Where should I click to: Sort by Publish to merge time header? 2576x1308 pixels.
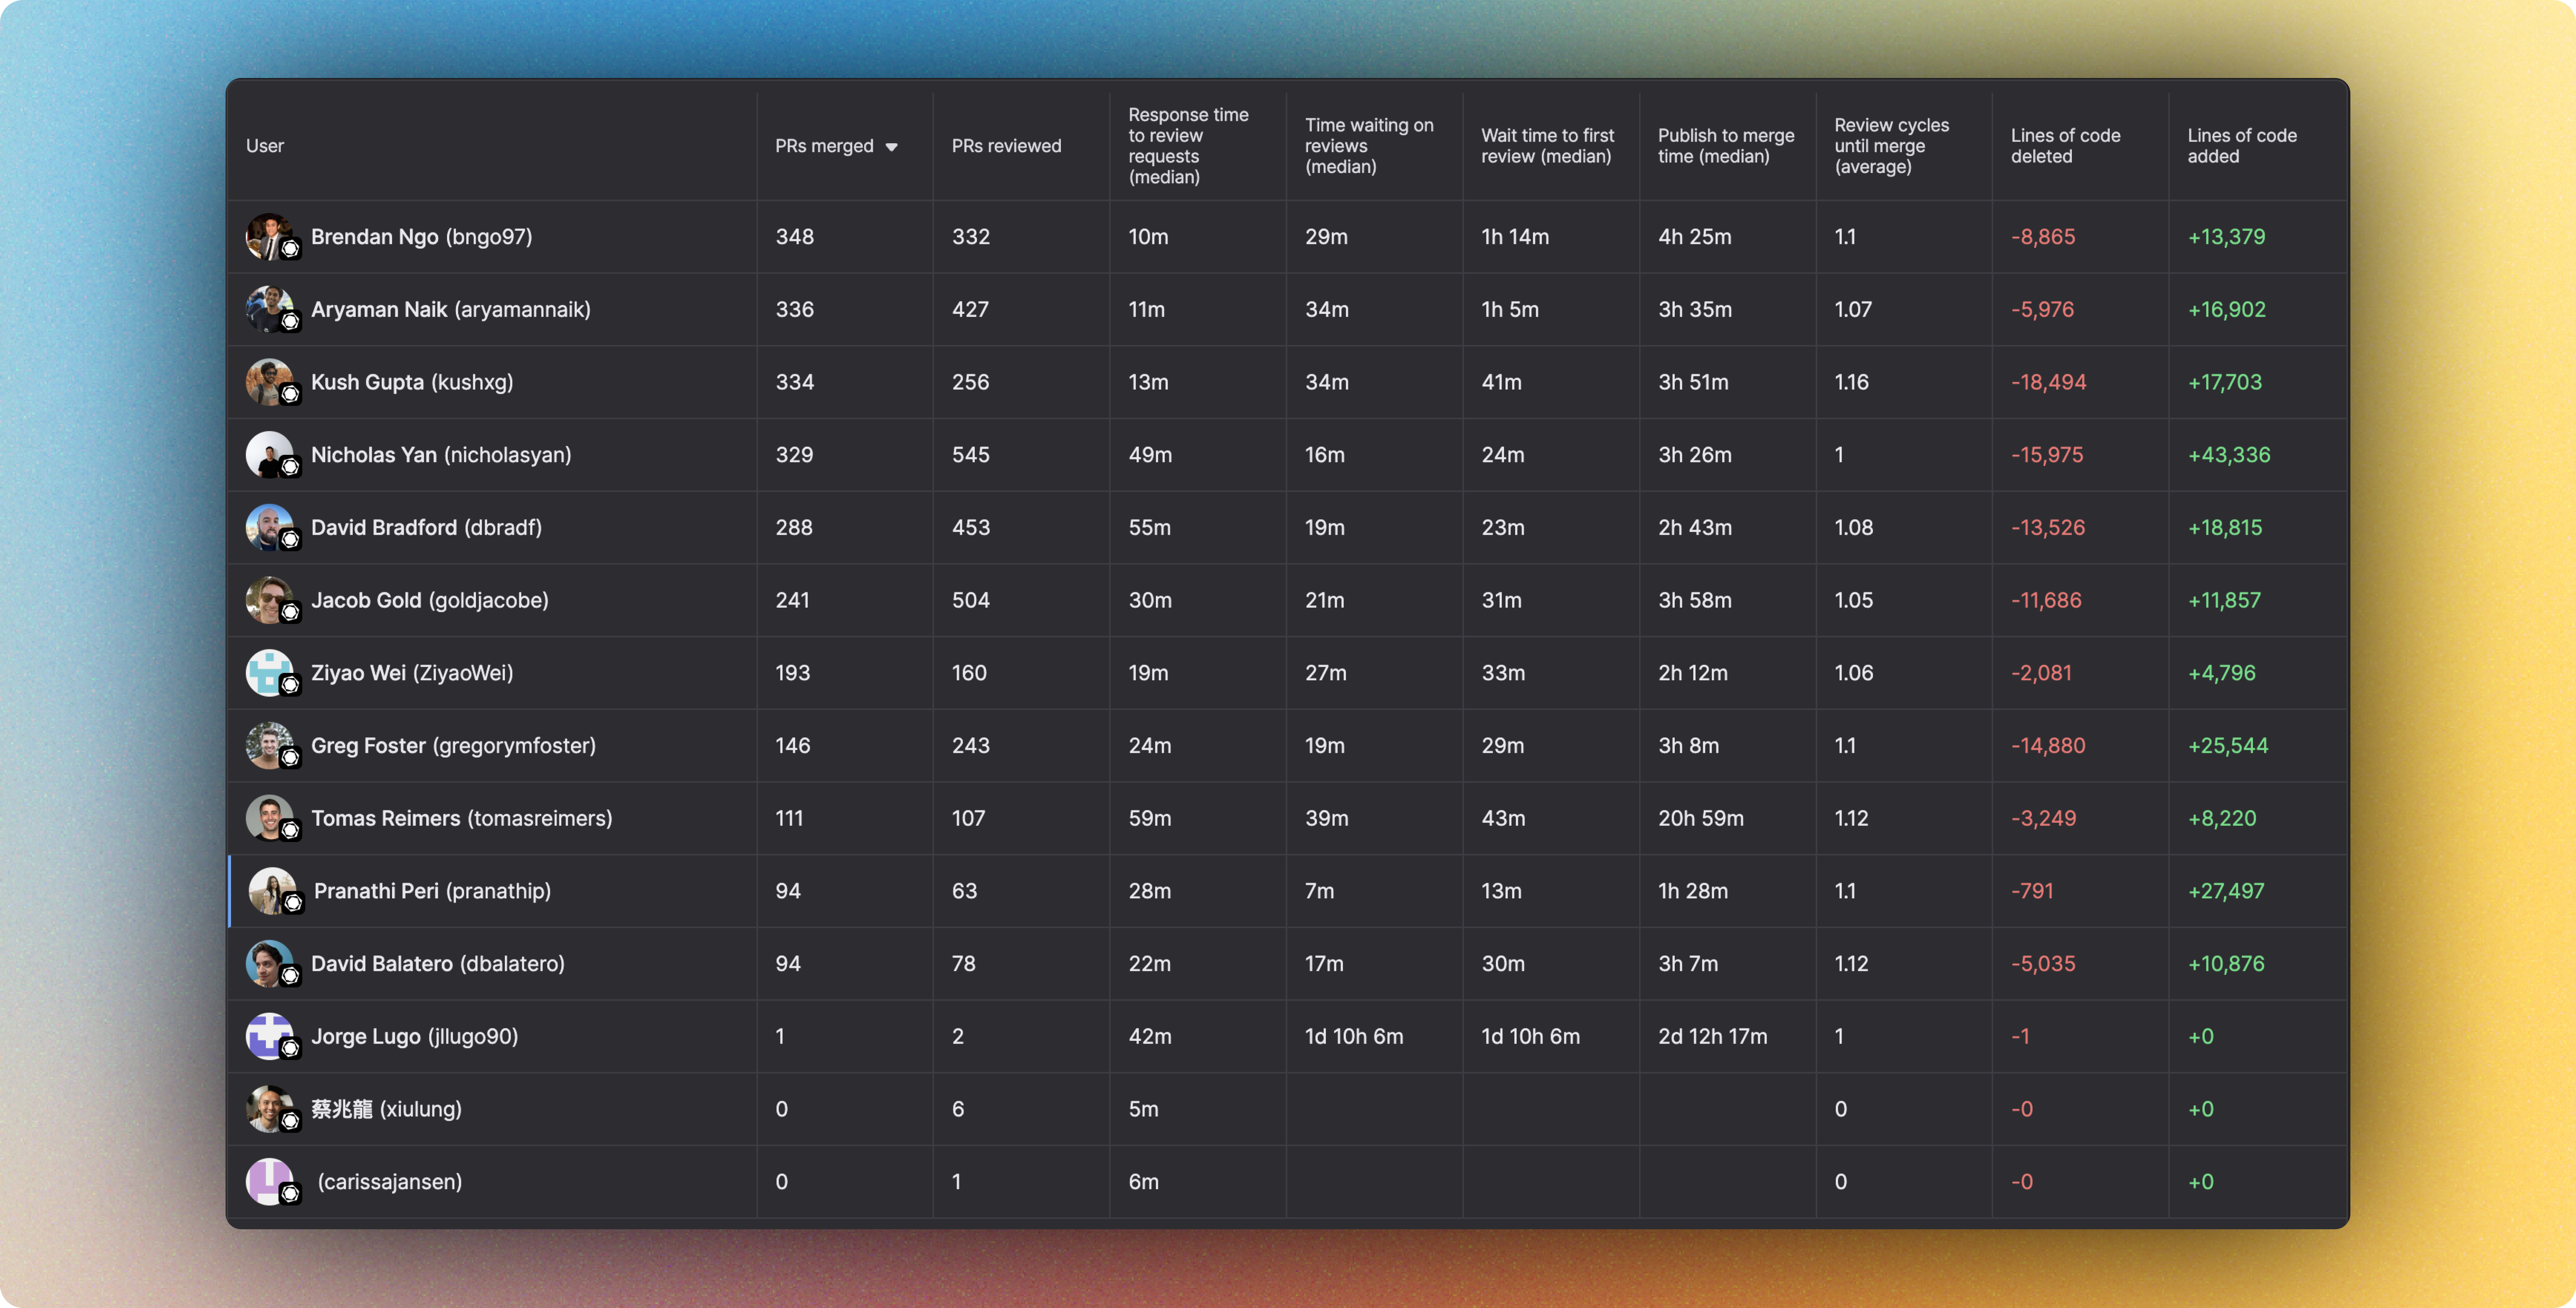pyautogui.click(x=1725, y=146)
